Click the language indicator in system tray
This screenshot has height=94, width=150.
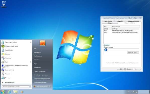[128, 92]
